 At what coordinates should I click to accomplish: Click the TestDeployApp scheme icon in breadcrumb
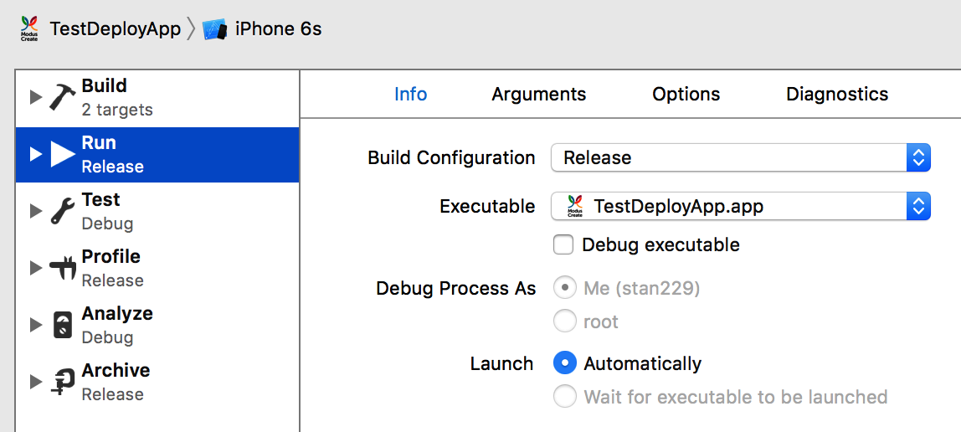click(30, 29)
